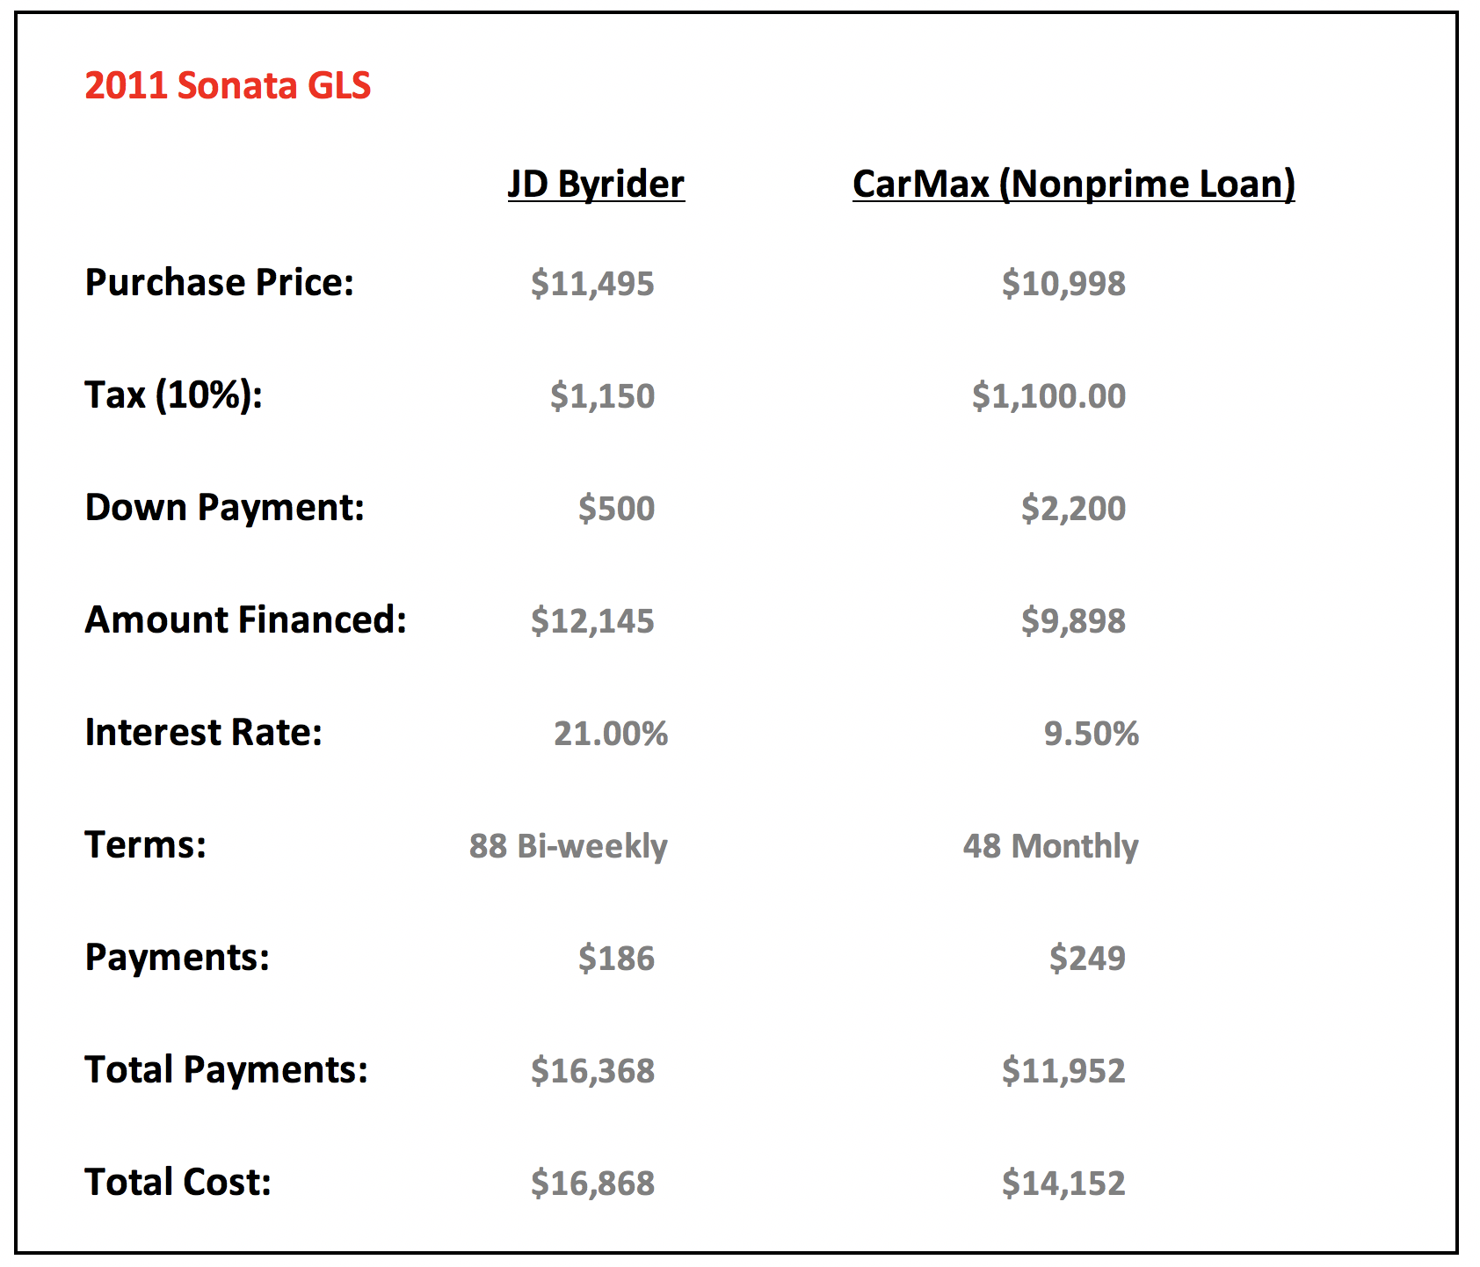Select the $1,150 tax value
Viewport: 1480px width, 1267px height.
pos(602,396)
